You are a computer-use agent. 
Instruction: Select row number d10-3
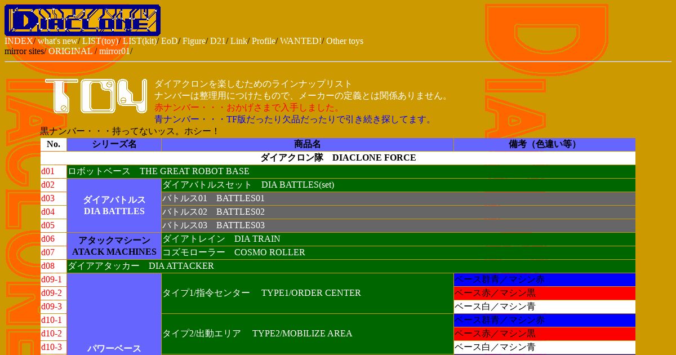pos(54,347)
